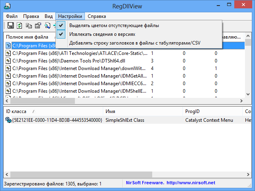
Task: Open the Вид menu
Action: click(x=49, y=16)
